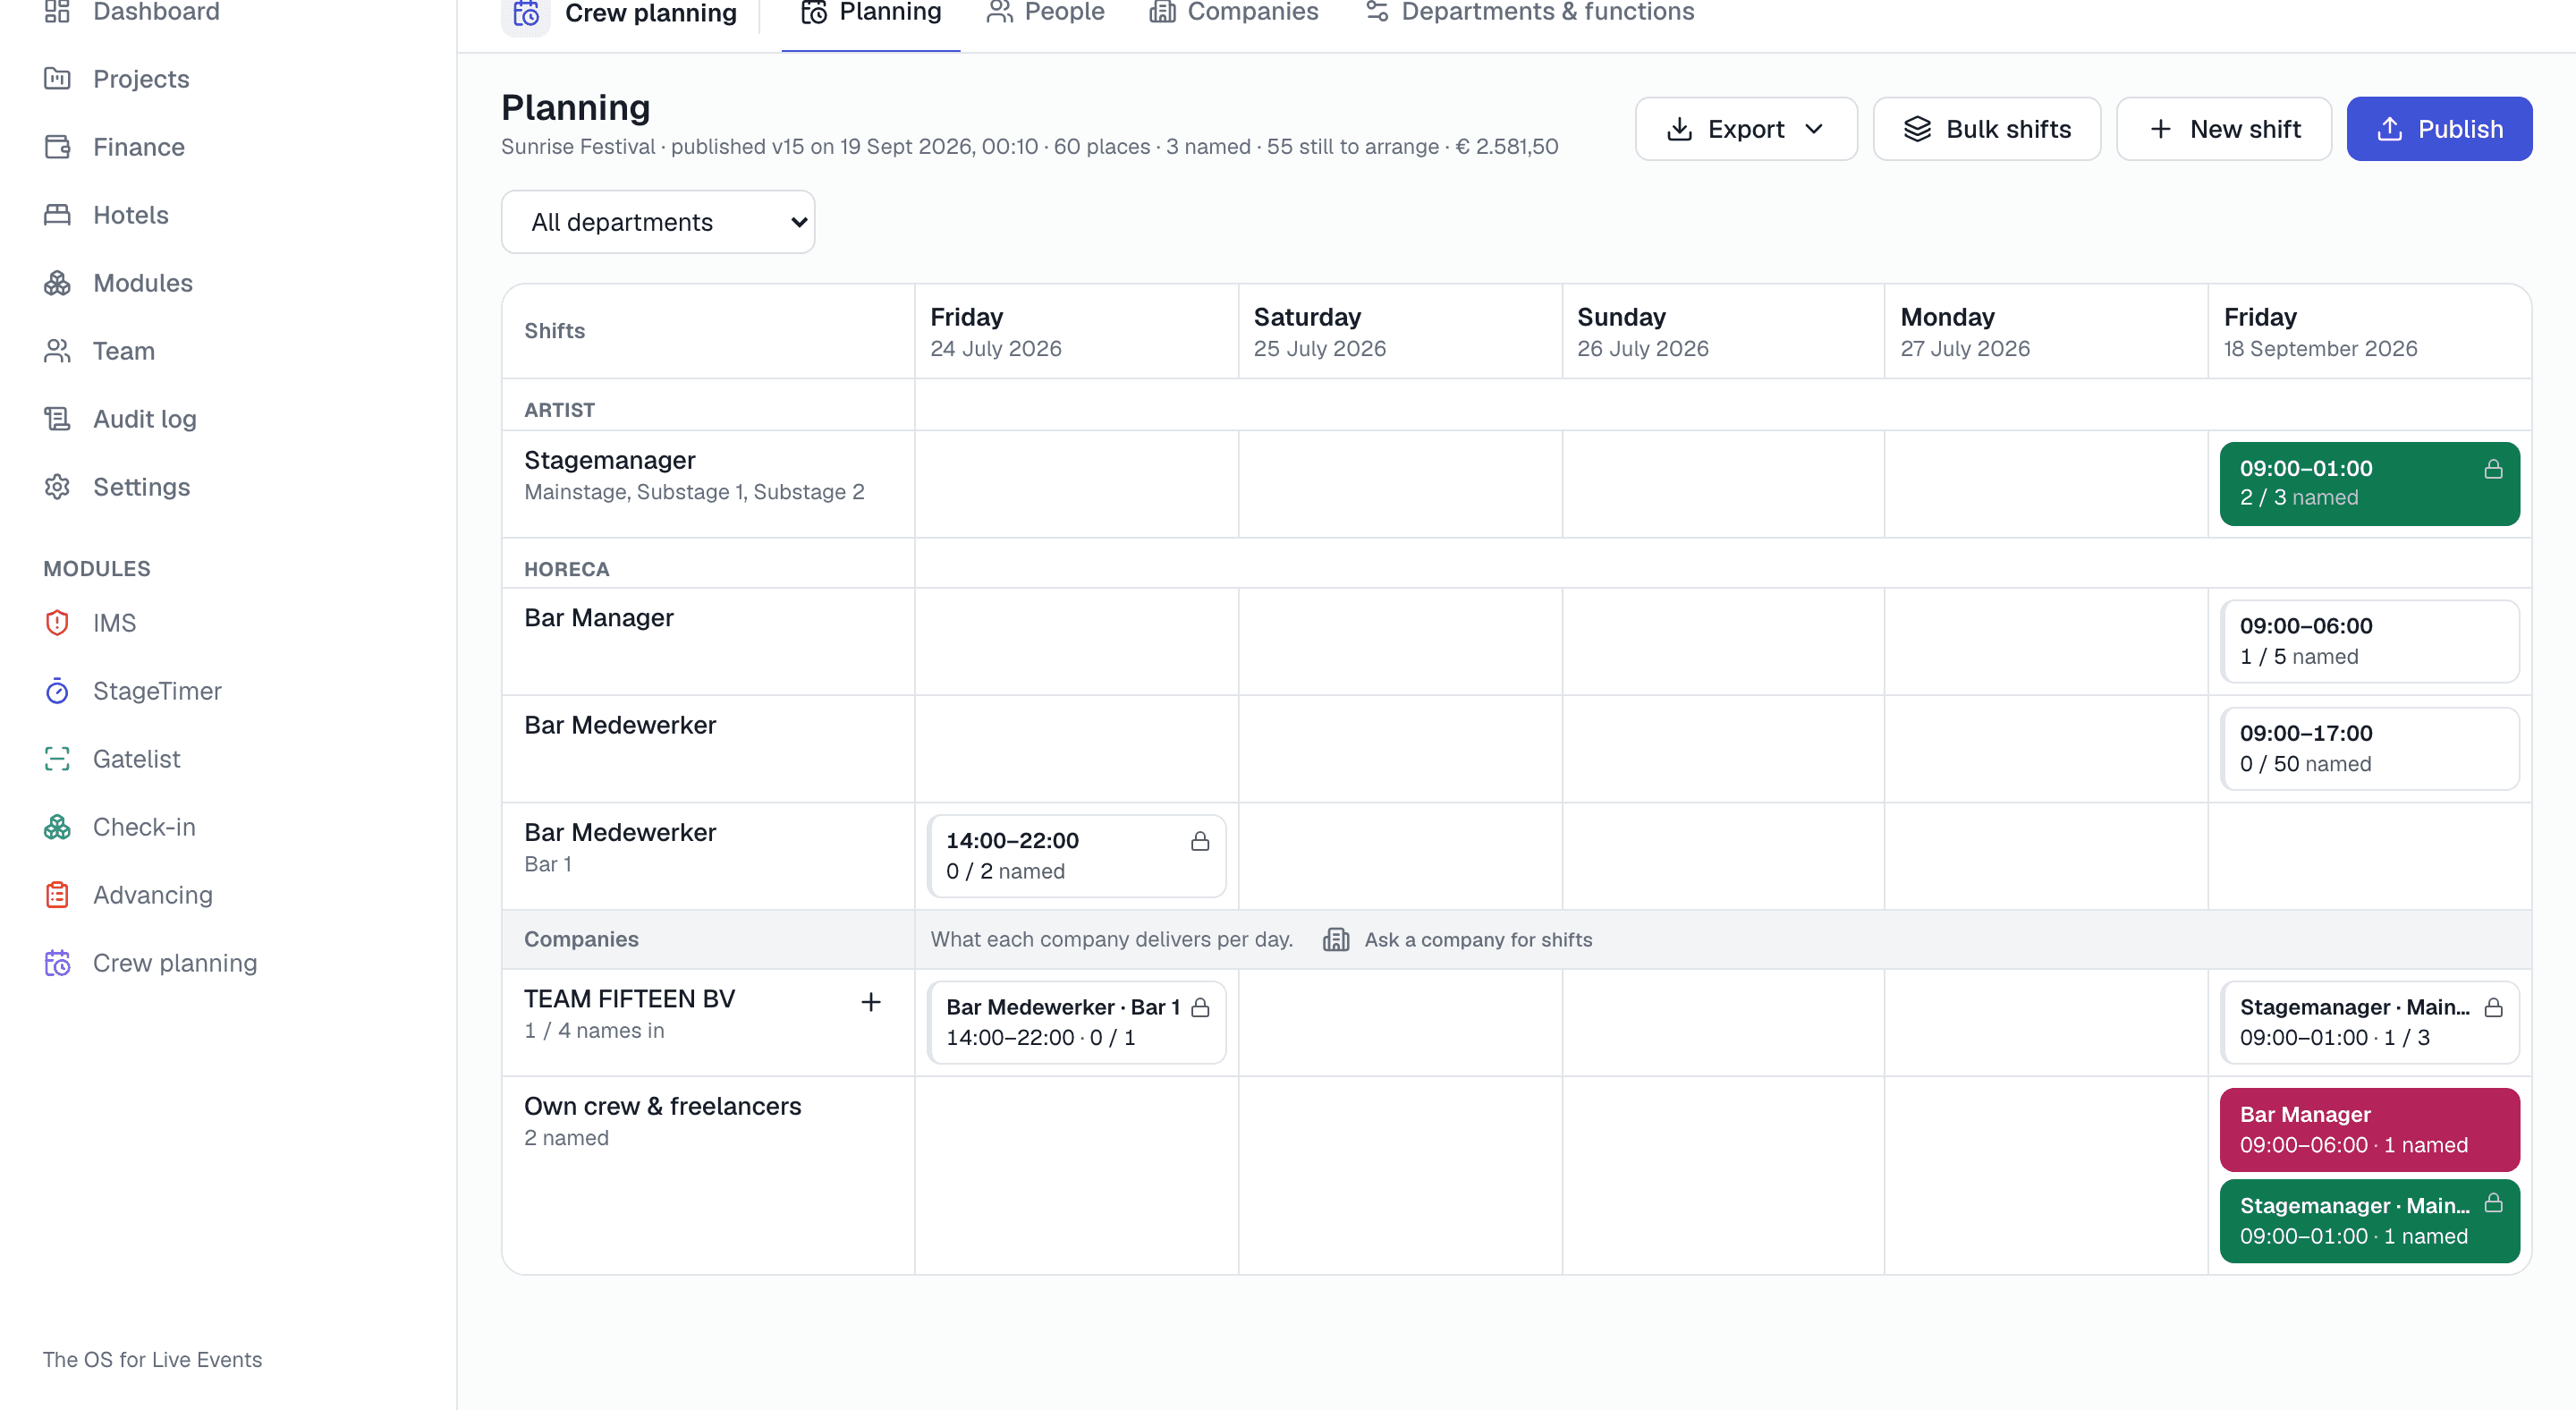Viewport: 2576px width, 1410px height.
Task: Open the Team section icon
Action: (x=57, y=351)
